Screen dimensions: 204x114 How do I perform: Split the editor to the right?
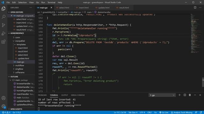[x=195, y=8]
